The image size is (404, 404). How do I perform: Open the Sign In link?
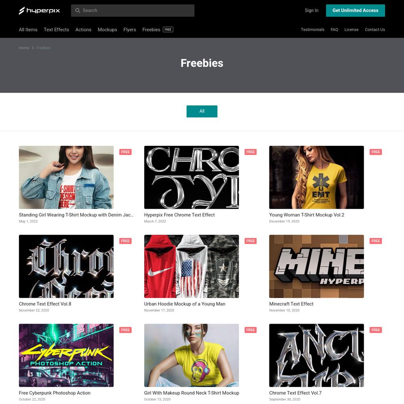[x=311, y=11]
